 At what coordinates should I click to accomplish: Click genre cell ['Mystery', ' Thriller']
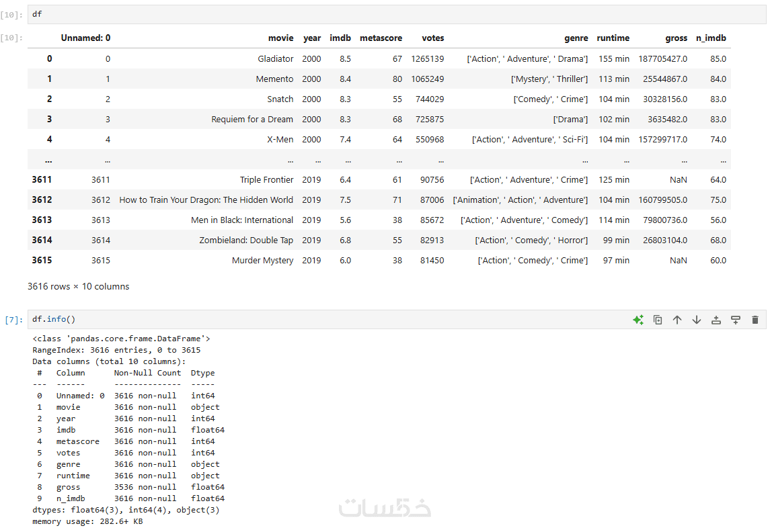[549, 79]
